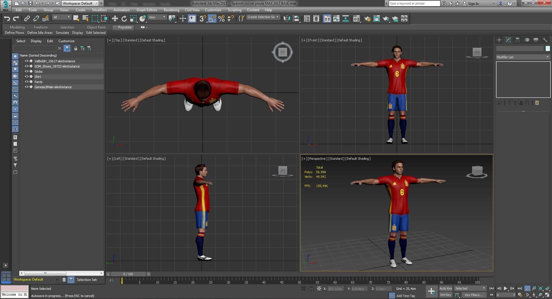
Task: Toggle the ribbon from the toolbar
Action: point(327,19)
